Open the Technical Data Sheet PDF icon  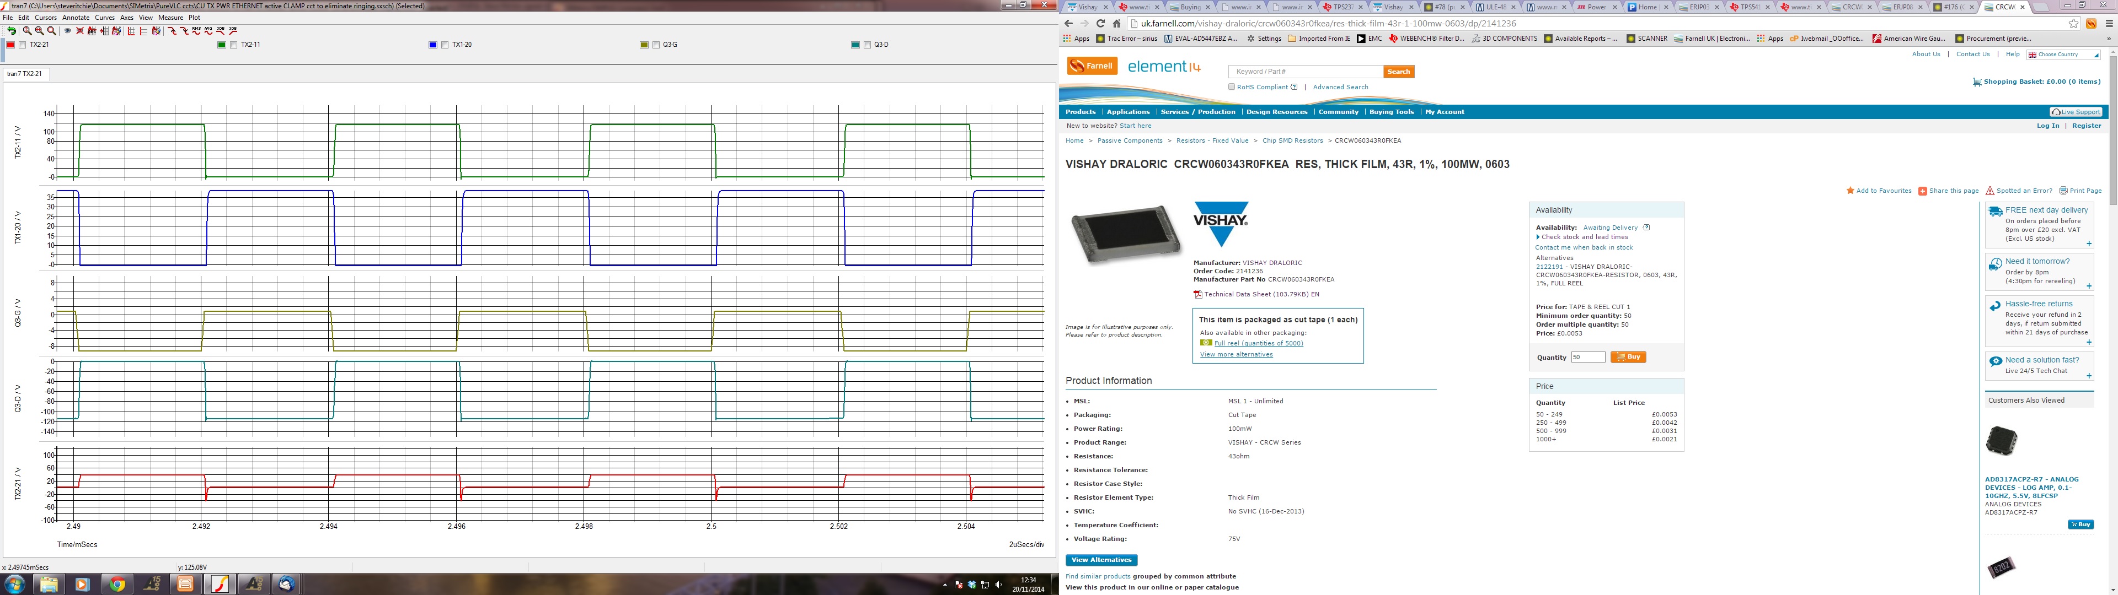pyautogui.click(x=1198, y=294)
